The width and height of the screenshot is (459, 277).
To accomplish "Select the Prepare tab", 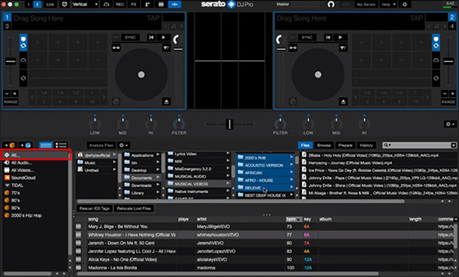I will tap(345, 145).
